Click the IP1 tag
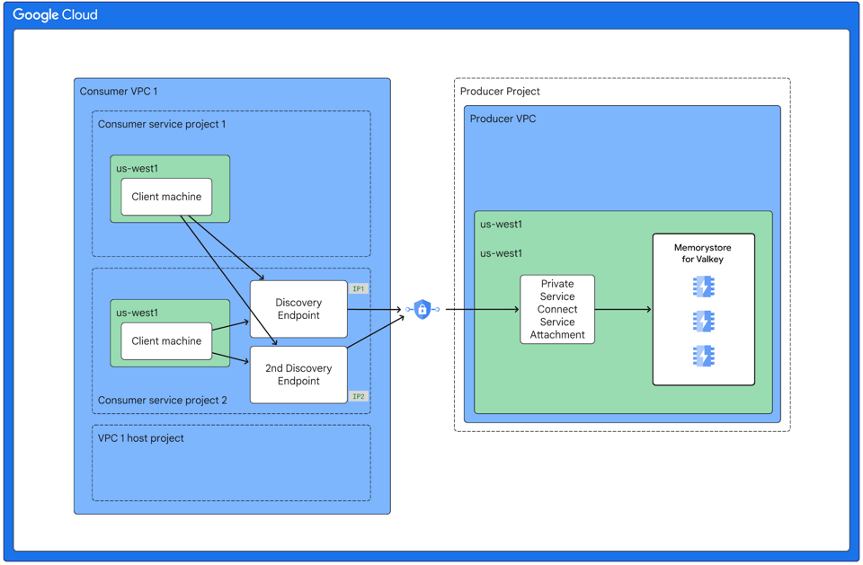 click(359, 288)
